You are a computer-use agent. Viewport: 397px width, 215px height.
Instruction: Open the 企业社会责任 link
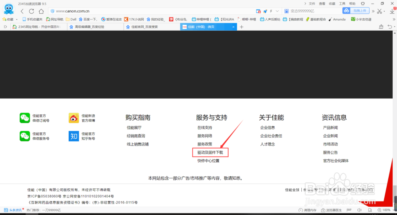coord(271,136)
